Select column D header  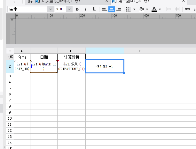[x=105, y=51]
